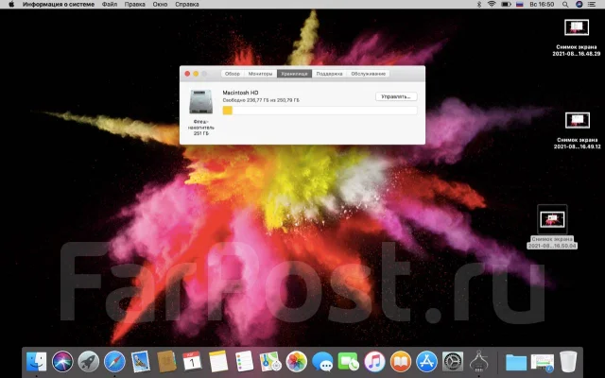Open the Окно menu
This screenshot has width=605, height=378.
pyautogui.click(x=160, y=5)
